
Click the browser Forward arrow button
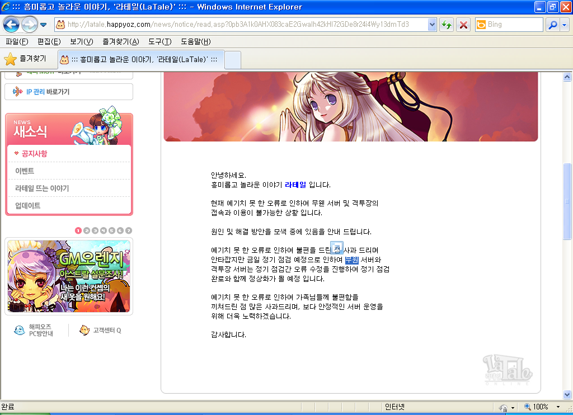pyautogui.click(x=29, y=25)
